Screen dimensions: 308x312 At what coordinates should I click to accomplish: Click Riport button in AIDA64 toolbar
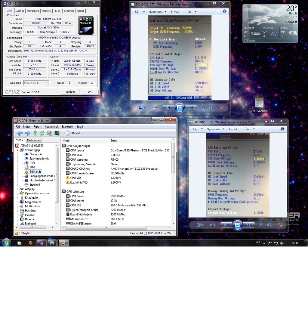pos(73,133)
